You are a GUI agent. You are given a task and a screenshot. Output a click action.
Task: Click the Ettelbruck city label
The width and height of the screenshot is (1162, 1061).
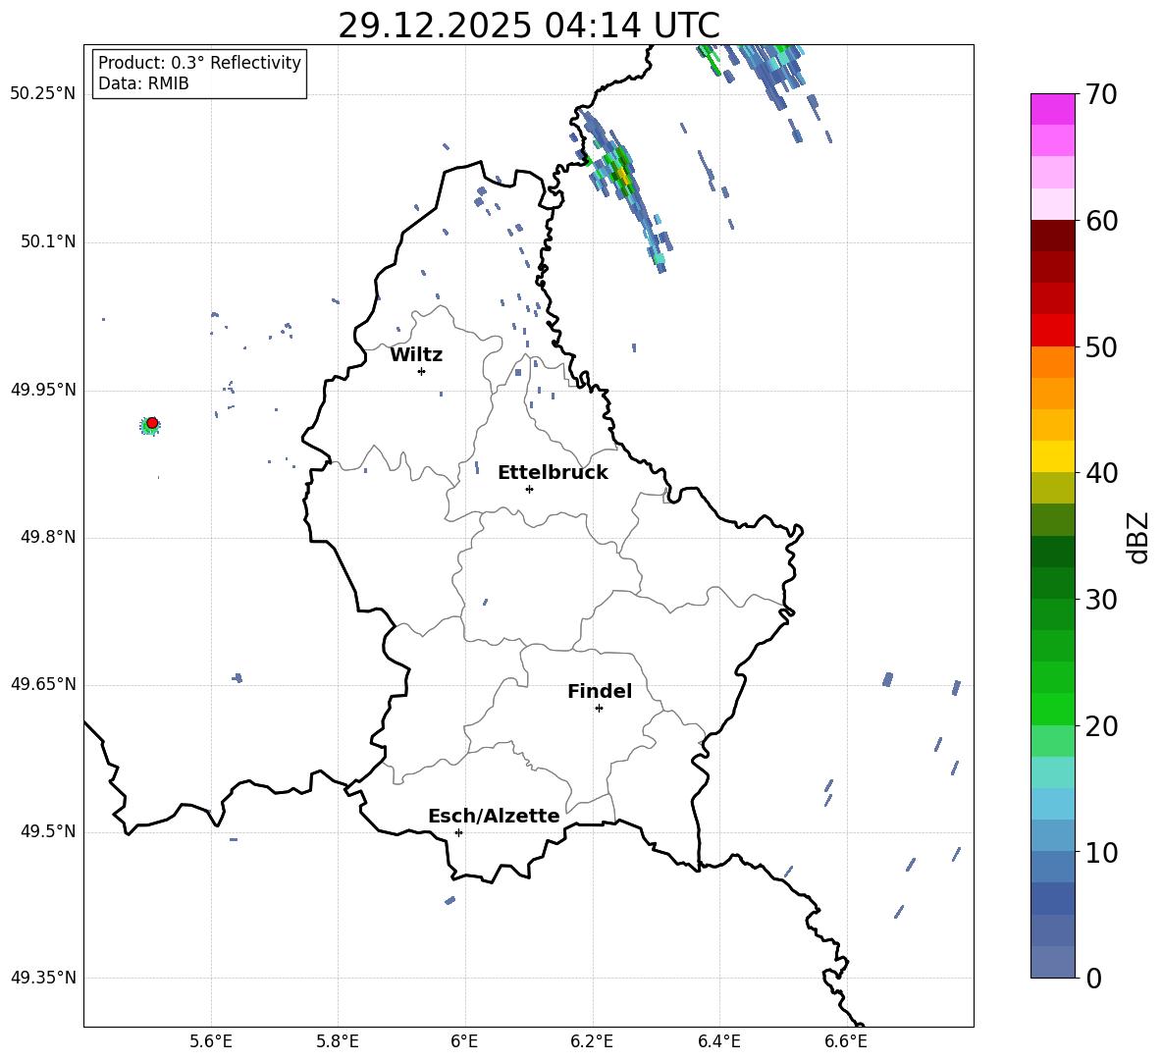(553, 473)
